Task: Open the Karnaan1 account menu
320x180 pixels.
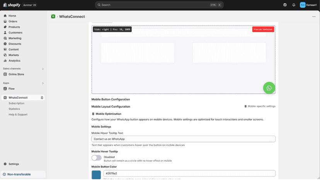Action: click(x=308, y=5)
